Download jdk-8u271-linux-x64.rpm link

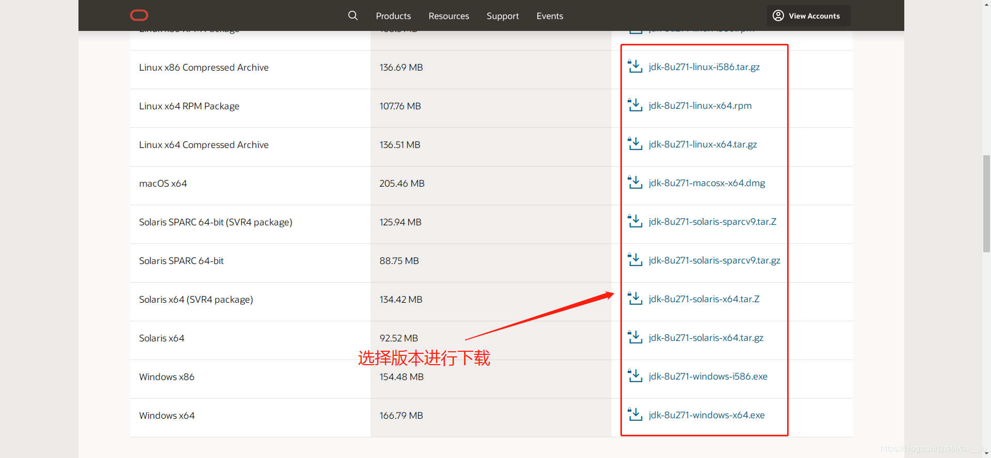[700, 106]
